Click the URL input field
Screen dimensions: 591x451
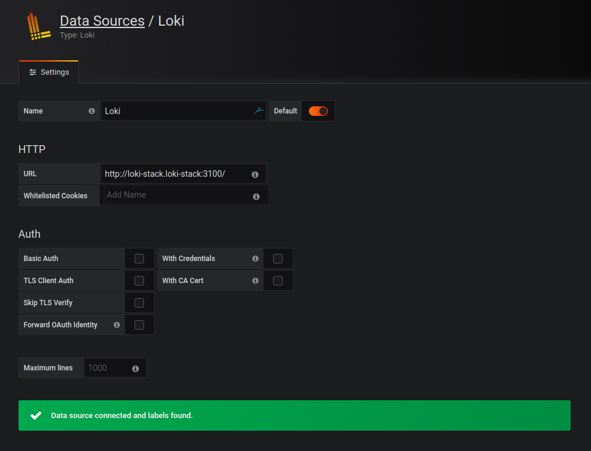173,174
